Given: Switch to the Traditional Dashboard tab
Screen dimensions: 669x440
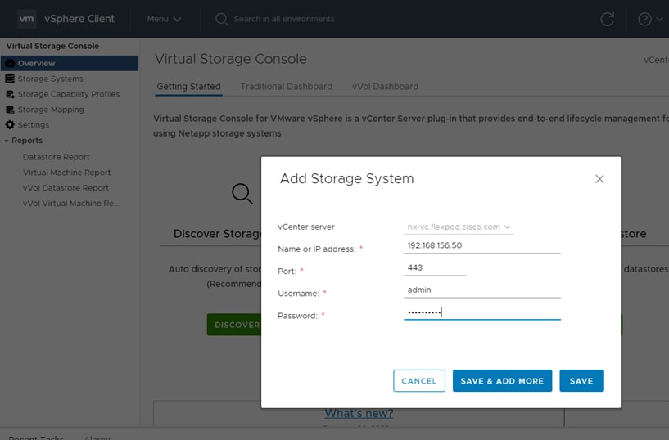Looking at the screenshot, I should (x=287, y=87).
